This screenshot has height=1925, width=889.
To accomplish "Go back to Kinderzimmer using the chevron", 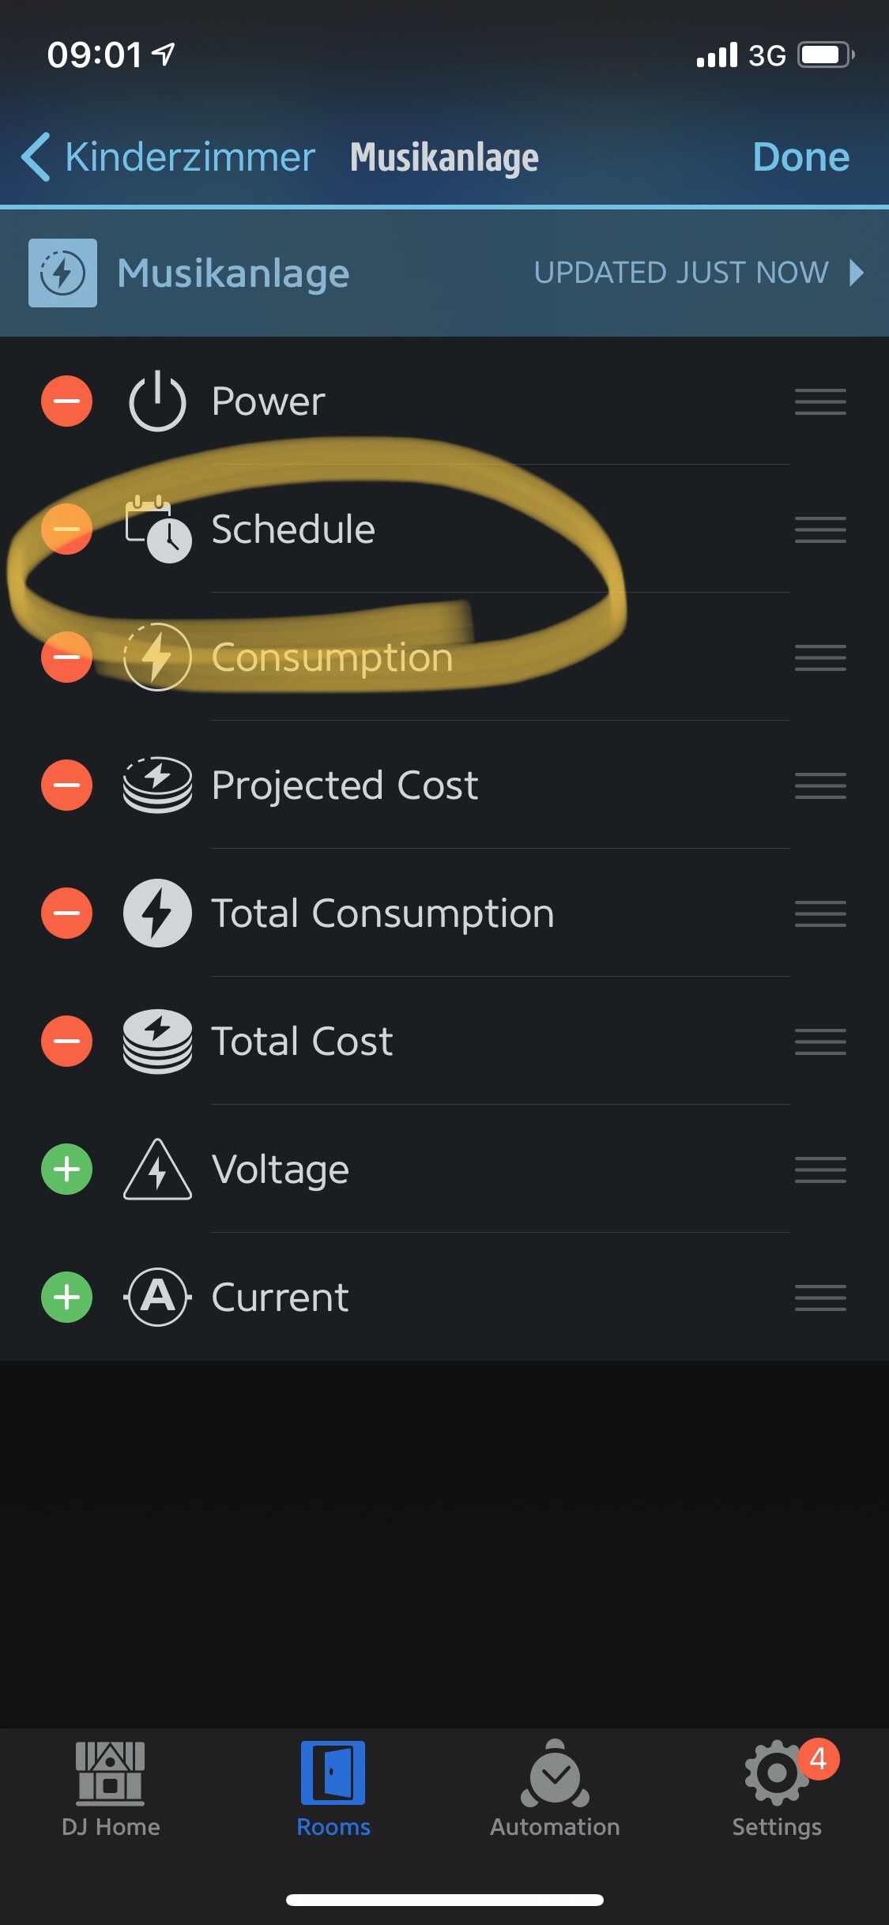I will [x=36, y=156].
